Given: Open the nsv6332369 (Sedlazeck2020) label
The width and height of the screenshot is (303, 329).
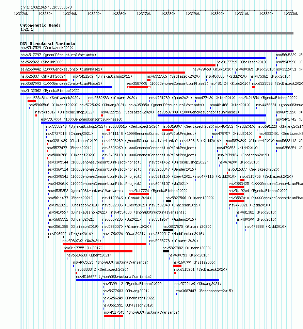Looking at the screenshot, I should (x=173, y=76).
